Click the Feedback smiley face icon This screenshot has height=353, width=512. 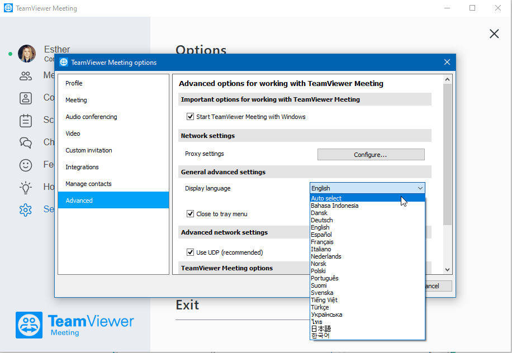click(26, 165)
